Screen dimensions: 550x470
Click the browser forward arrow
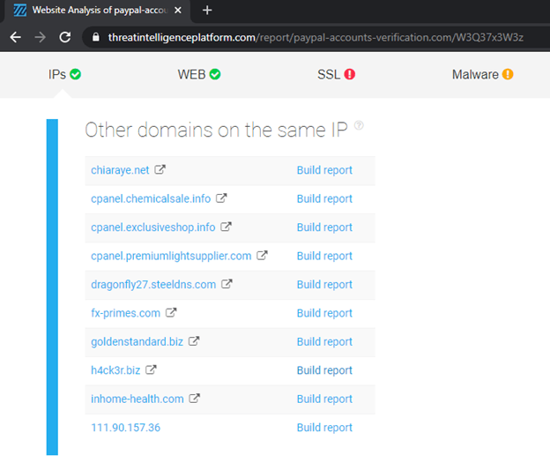(x=41, y=37)
